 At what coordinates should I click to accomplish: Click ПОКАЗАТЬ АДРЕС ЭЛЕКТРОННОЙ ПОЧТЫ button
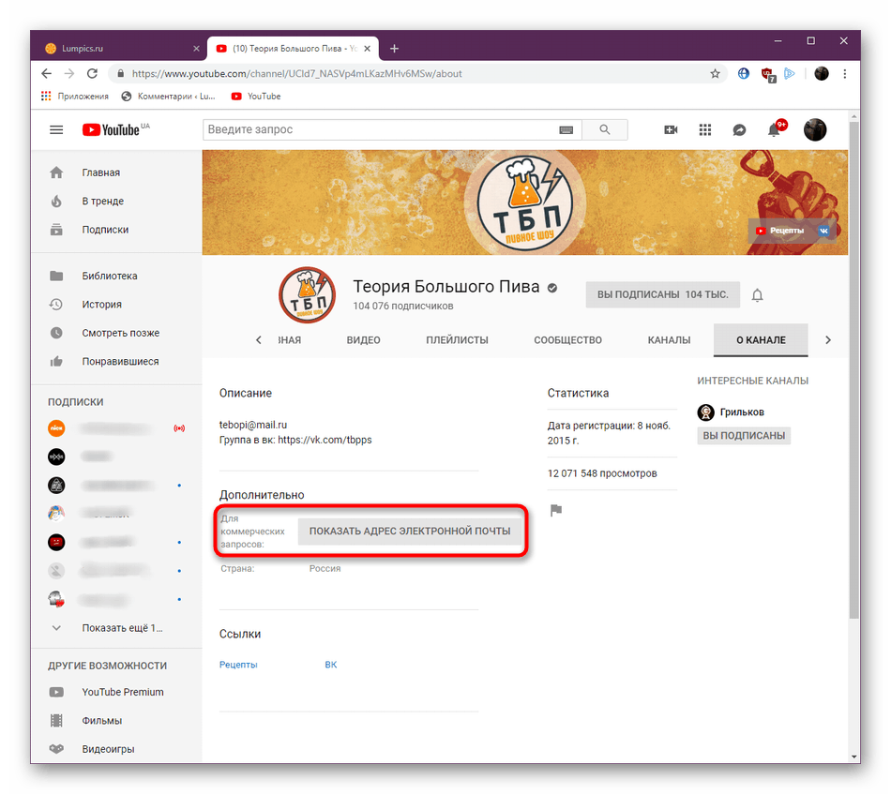pos(410,531)
